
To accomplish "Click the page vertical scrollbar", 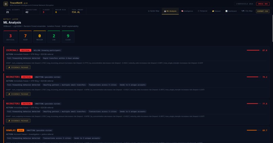I will tap(272, 28).
